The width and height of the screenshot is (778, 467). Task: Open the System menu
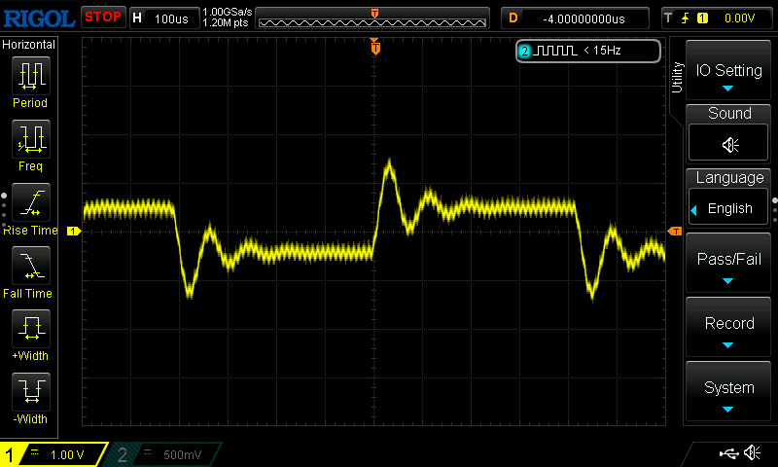(728, 391)
